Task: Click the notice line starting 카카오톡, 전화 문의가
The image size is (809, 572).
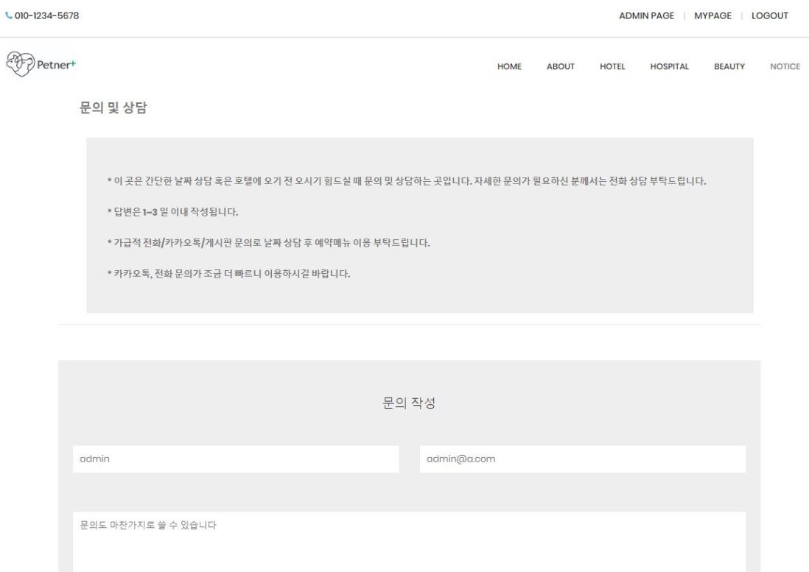Action: point(228,274)
